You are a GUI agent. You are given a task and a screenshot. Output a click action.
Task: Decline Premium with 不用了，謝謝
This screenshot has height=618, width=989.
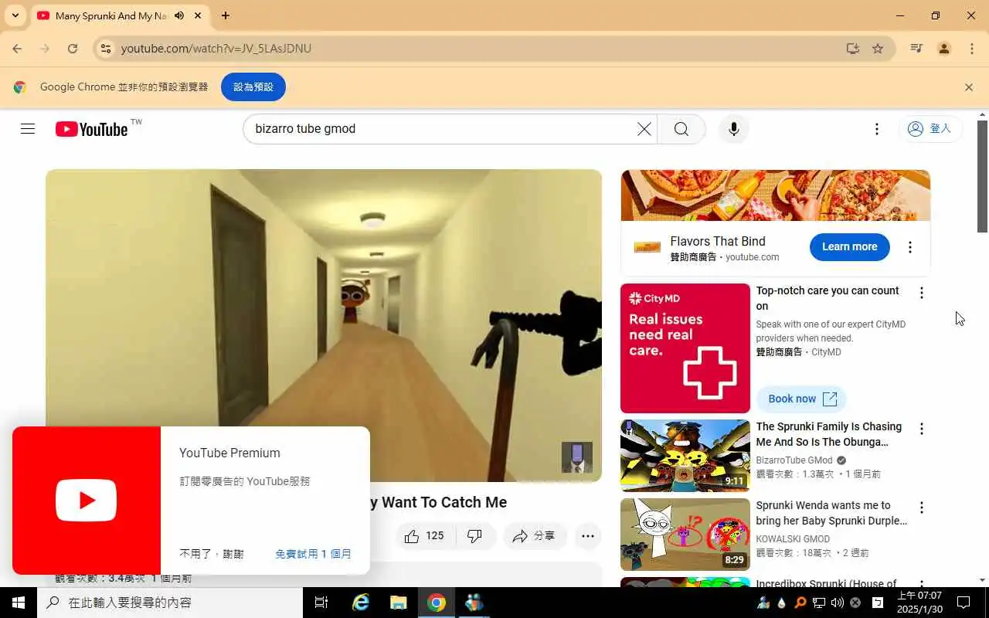tap(212, 554)
